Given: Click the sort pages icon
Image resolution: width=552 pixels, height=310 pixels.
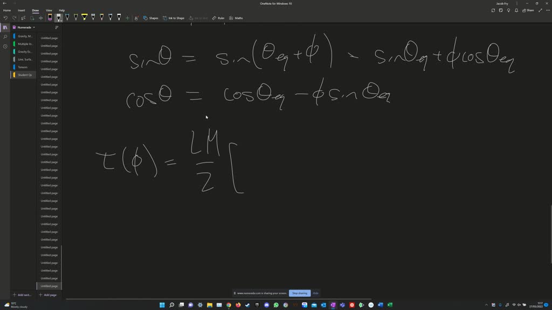Looking at the screenshot, I should pyautogui.click(x=57, y=27).
